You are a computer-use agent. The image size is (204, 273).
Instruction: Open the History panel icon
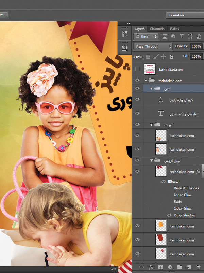(125, 34)
